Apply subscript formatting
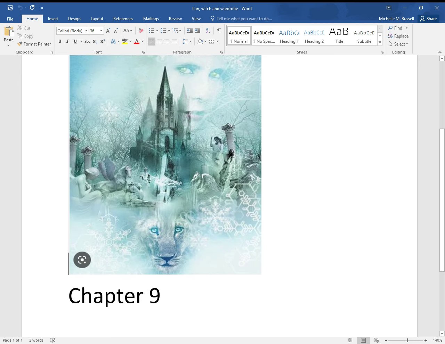 click(95, 42)
